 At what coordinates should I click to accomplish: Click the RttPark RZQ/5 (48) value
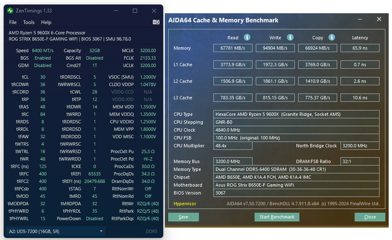click(x=148, y=211)
